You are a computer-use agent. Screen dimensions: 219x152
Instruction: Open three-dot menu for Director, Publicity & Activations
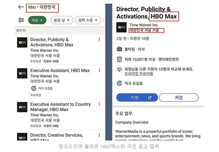[100, 40]
